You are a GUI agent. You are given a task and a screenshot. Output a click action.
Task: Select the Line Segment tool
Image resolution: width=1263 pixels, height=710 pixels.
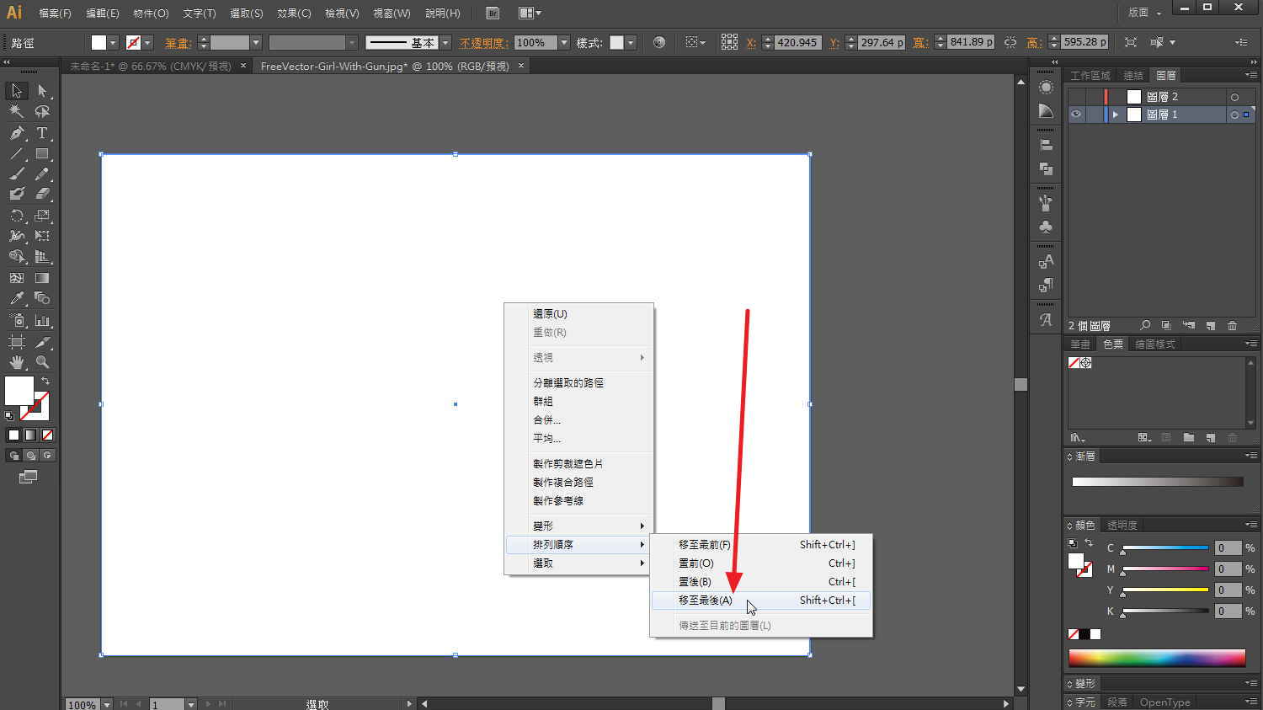tap(17, 154)
